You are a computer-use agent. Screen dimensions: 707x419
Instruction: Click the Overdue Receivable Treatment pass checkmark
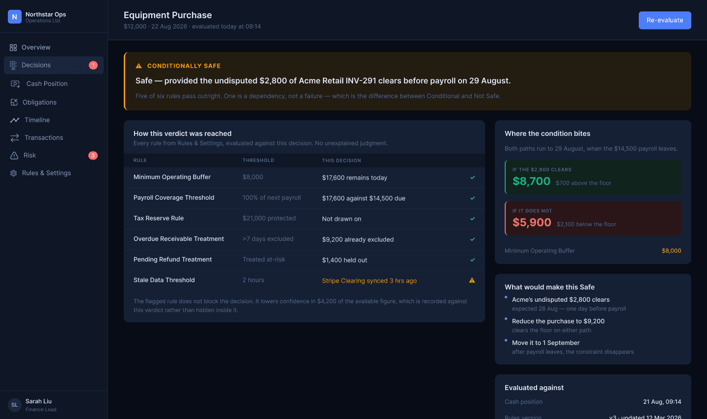(472, 239)
